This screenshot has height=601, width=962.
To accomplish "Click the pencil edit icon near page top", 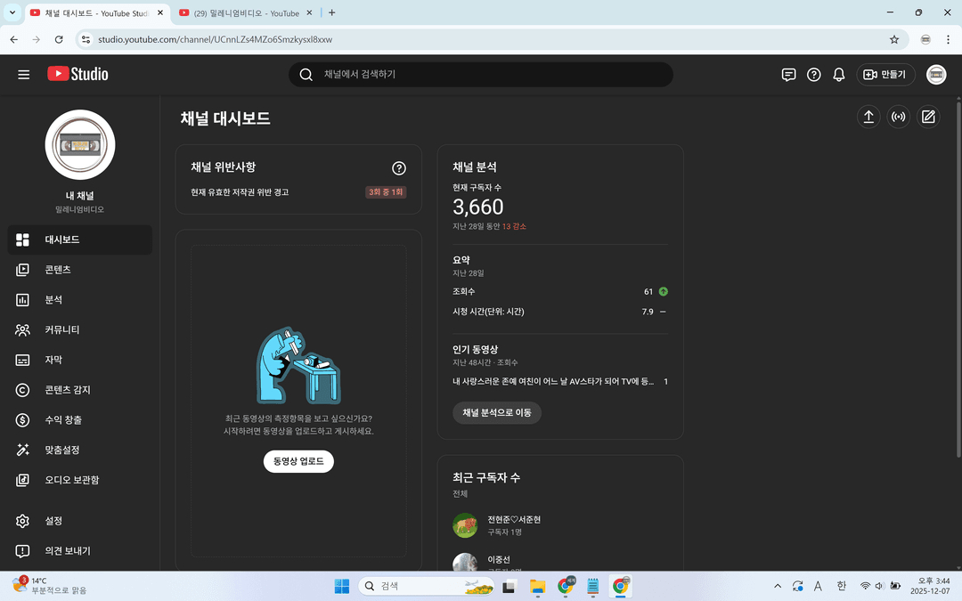I will (928, 117).
